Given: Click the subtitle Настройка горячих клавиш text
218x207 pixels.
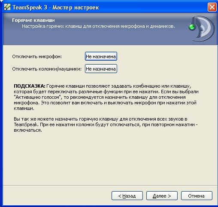Looking at the screenshot, I should click(98, 26).
